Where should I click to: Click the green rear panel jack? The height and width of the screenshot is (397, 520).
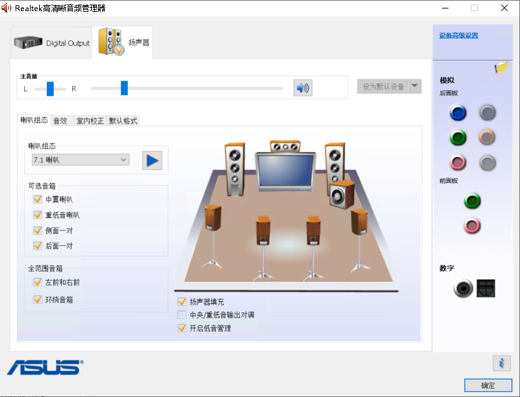458,137
